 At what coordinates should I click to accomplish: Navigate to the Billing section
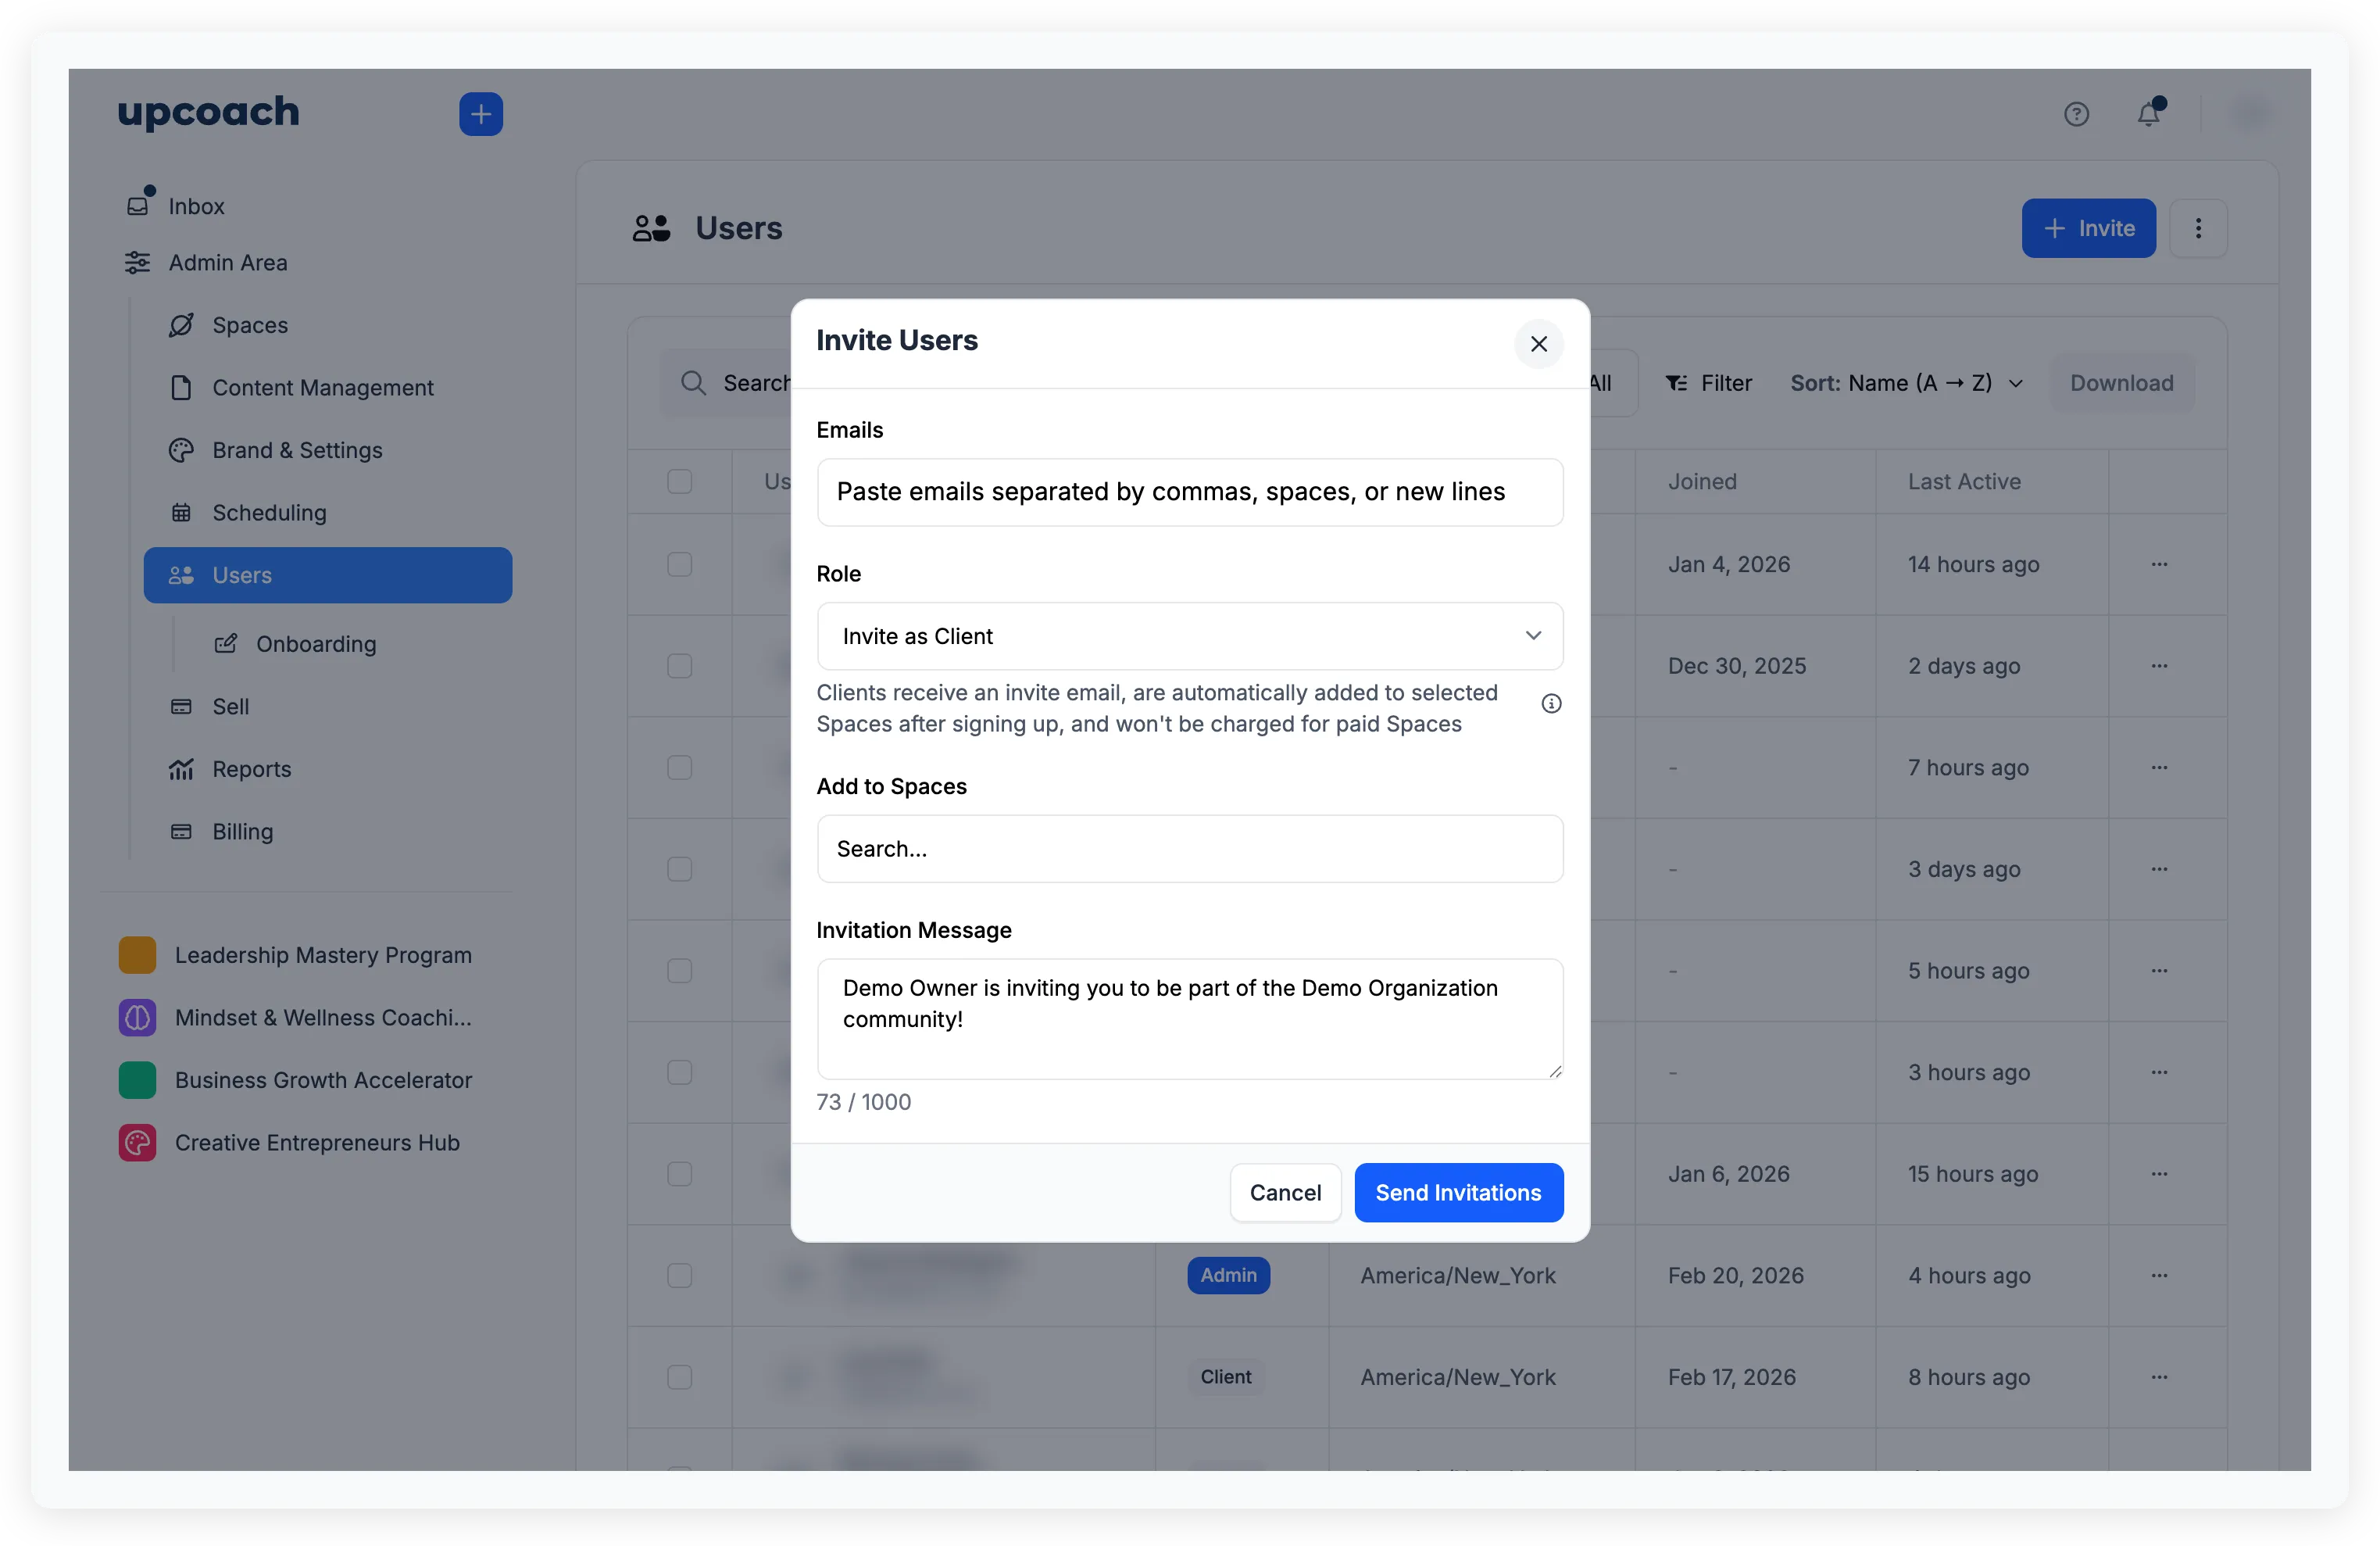coord(242,831)
